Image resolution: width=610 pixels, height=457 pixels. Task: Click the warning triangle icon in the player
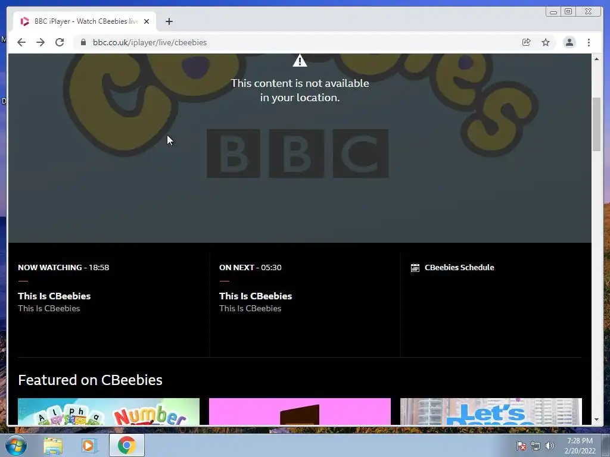tap(300, 61)
